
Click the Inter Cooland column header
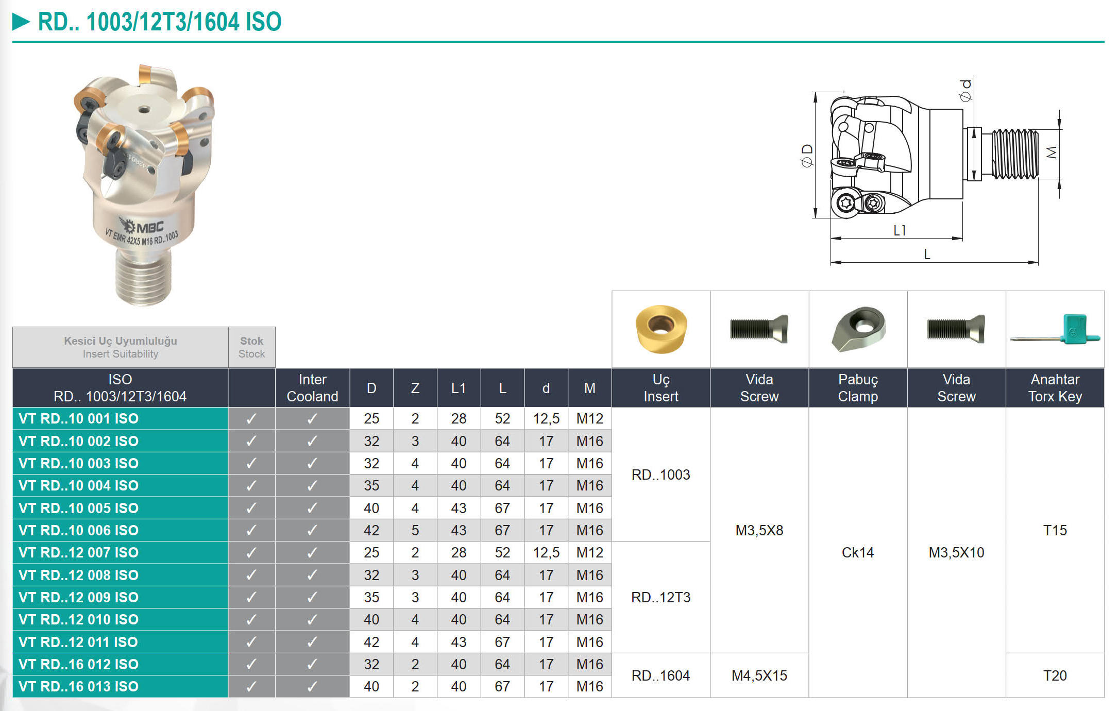[x=312, y=388]
